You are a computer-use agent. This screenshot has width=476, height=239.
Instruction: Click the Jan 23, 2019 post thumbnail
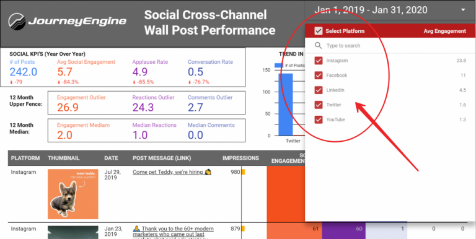point(73,232)
